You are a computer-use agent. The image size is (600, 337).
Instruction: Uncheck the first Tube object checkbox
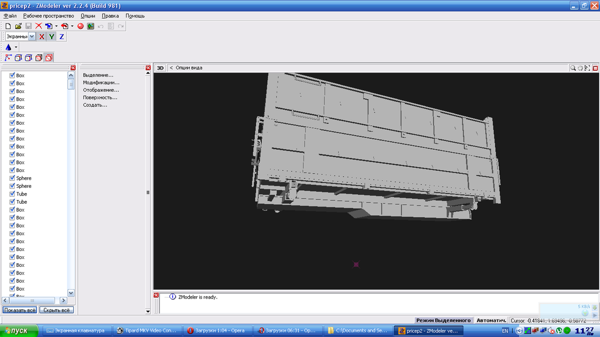(x=12, y=194)
